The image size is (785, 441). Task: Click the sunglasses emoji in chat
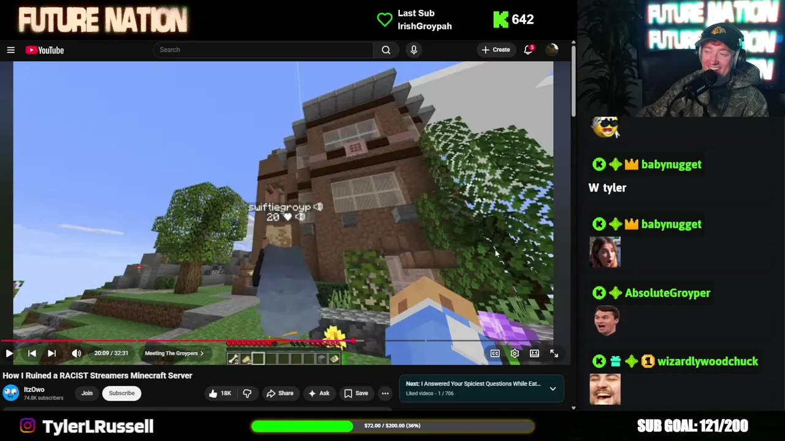coord(606,127)
